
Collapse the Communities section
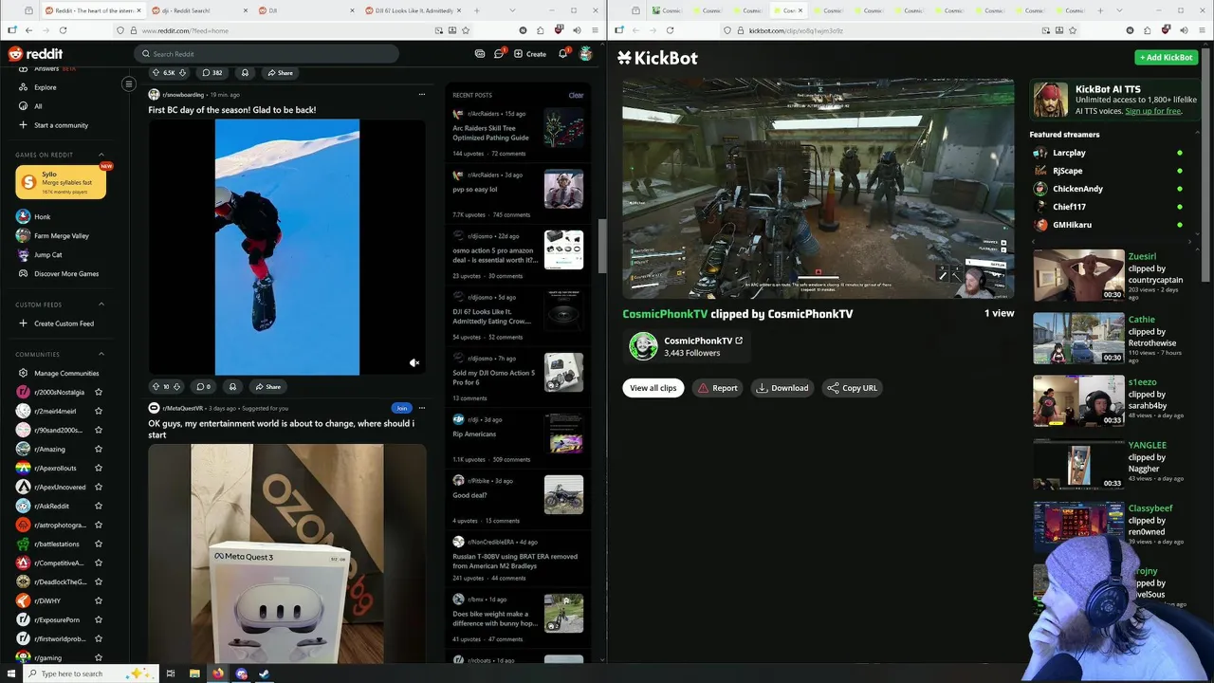tap(101, 354)
